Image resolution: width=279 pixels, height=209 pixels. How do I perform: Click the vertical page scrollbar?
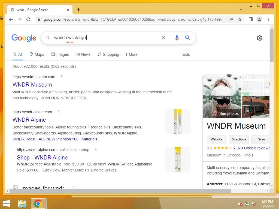272,45
